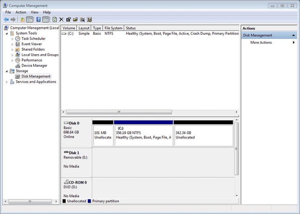300x214 pixels.
Task: Open the File menu
Action: click(x=8, y=12)
